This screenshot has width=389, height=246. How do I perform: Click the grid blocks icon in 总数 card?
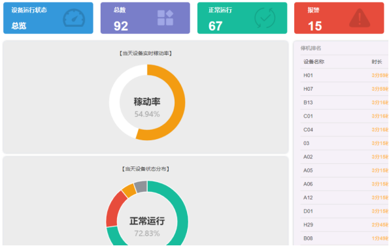pos(165,18)
